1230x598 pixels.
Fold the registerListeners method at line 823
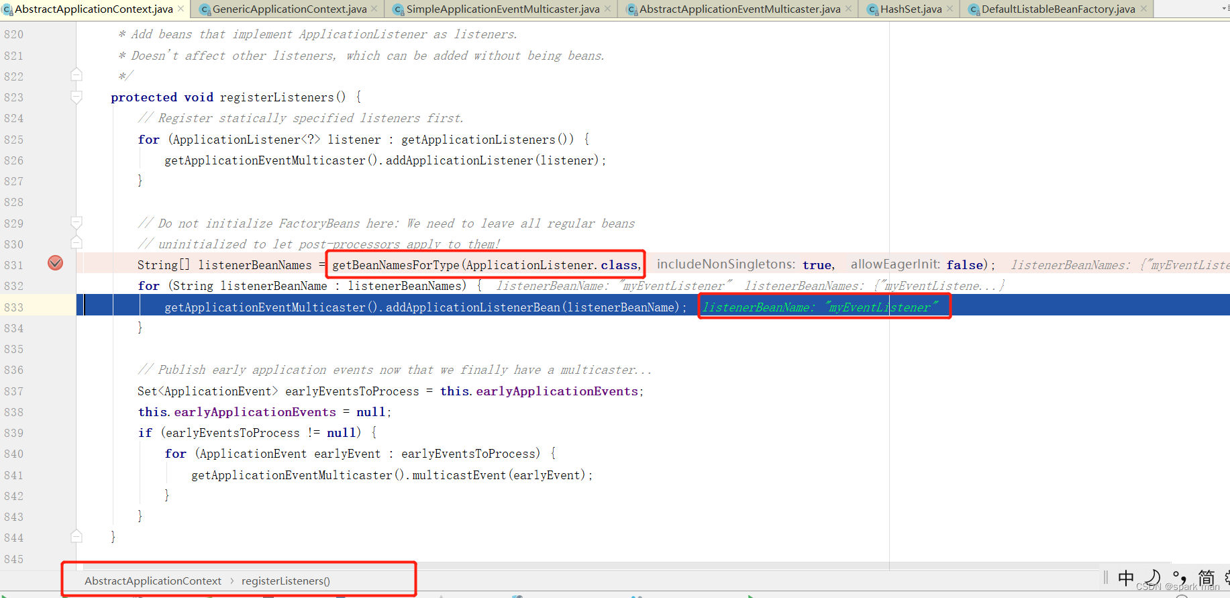[x=76, y=97]
